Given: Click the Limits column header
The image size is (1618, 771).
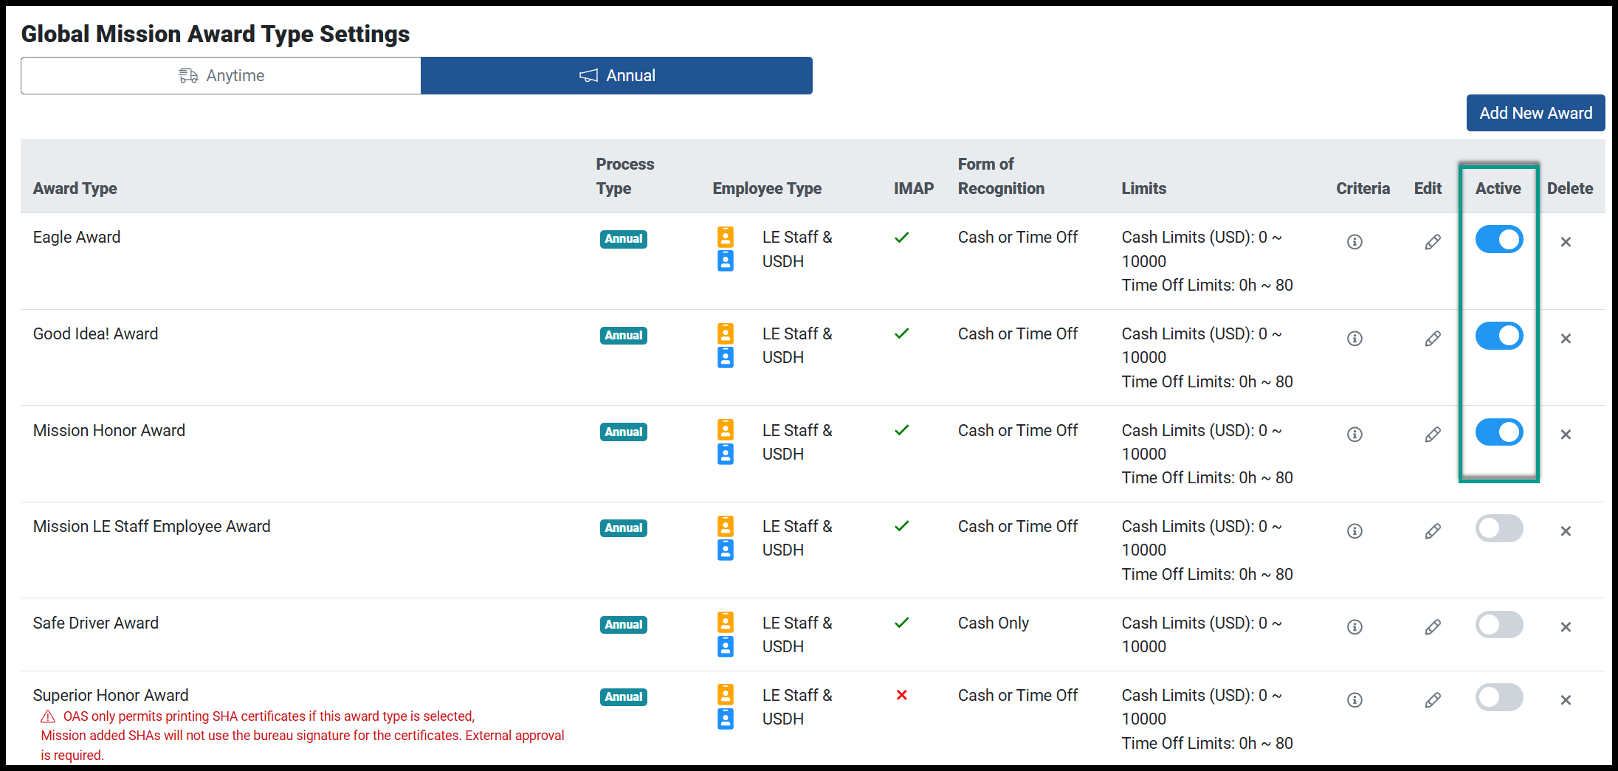Looking at the screenshot, I should 1143,188.
